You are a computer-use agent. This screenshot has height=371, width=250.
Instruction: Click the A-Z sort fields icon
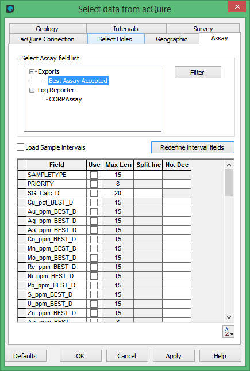(228, 331)
